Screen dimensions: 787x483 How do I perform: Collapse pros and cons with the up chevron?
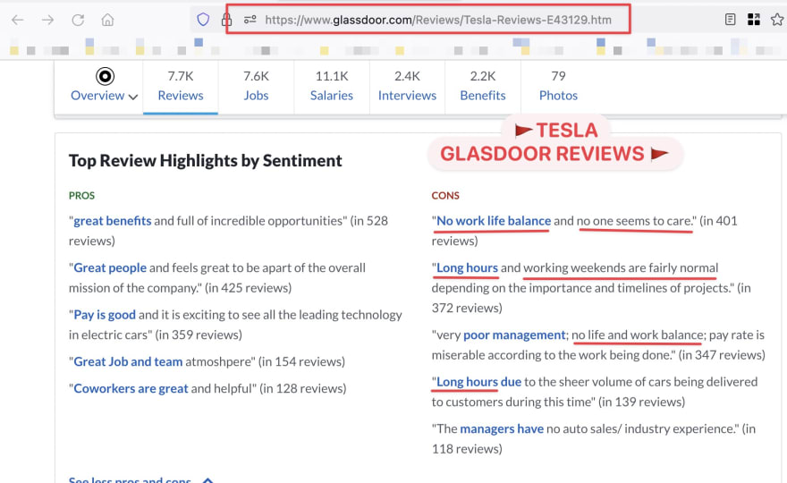pos(207,481)
